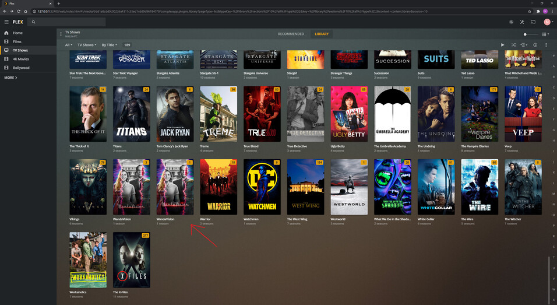
Task: Click the browser home icon
Action: 26,12
